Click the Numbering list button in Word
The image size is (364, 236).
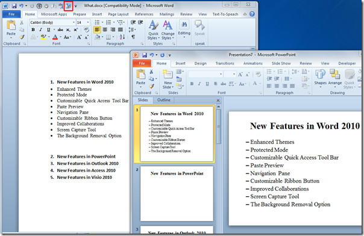tap(108, 22)
